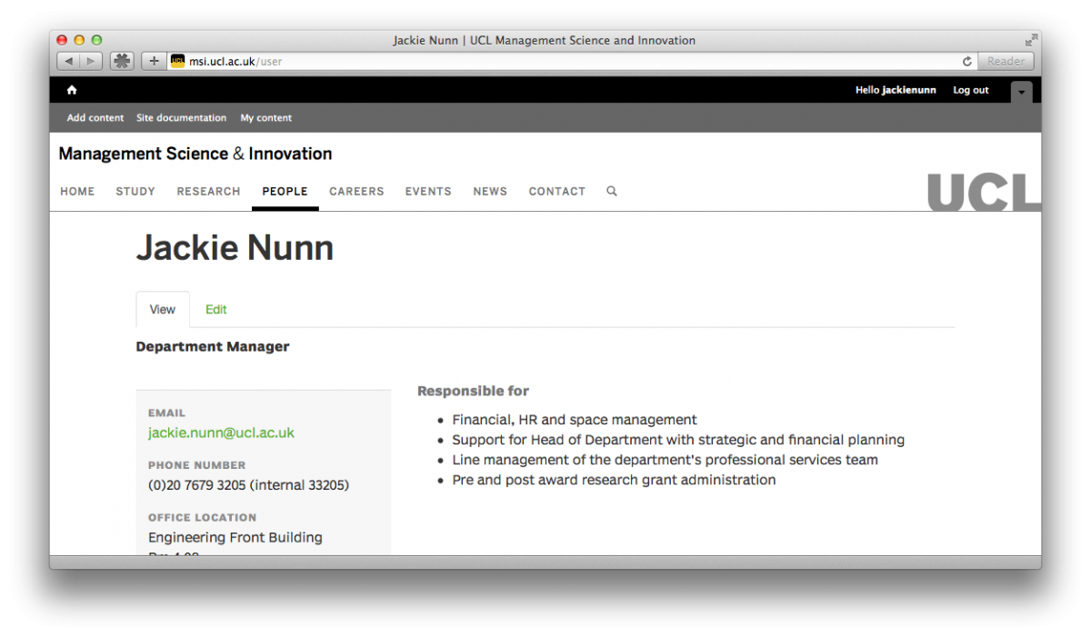
Task: Go to the HOME navigation item
Action: [77, 191]
